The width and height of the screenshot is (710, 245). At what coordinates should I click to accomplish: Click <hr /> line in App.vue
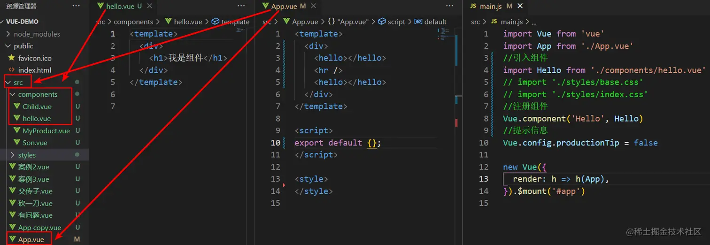(x=329, y=70)
